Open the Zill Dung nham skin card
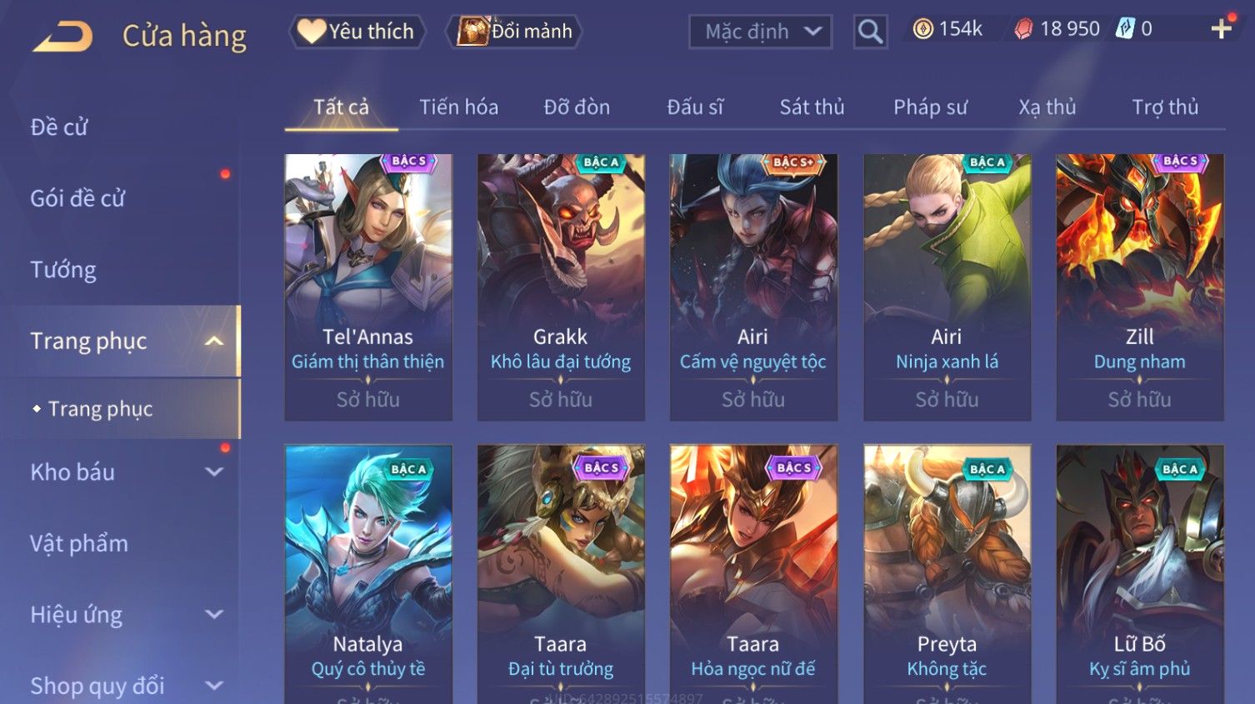This screenshot has width=1255, height=704. tap(1139, 287)
